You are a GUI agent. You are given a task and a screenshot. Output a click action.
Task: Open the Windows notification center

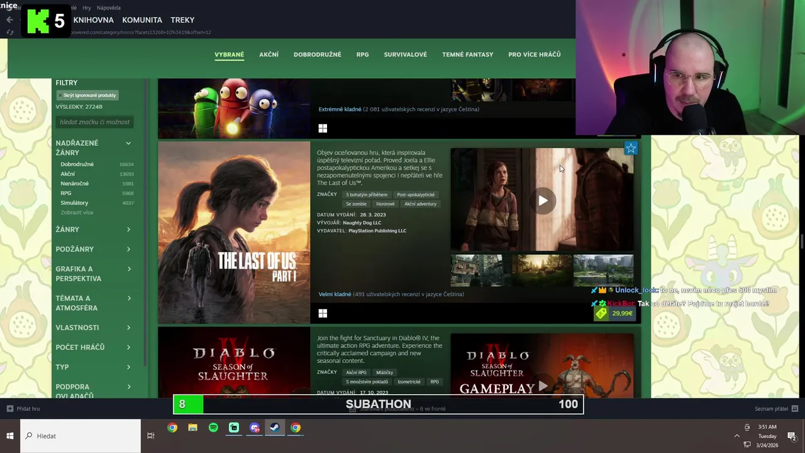[792, 435]
